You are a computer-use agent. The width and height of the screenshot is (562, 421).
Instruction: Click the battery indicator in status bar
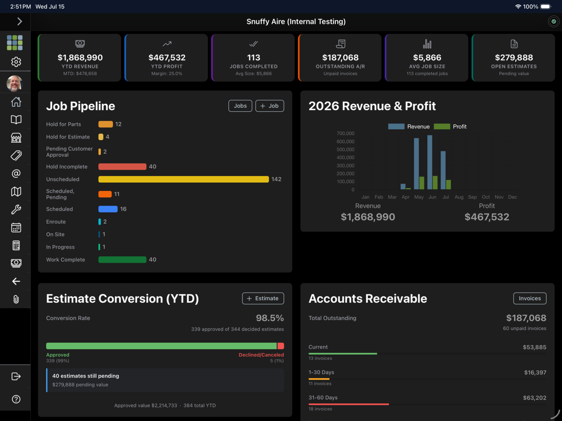pyautogui.click(x=546, y=6)
